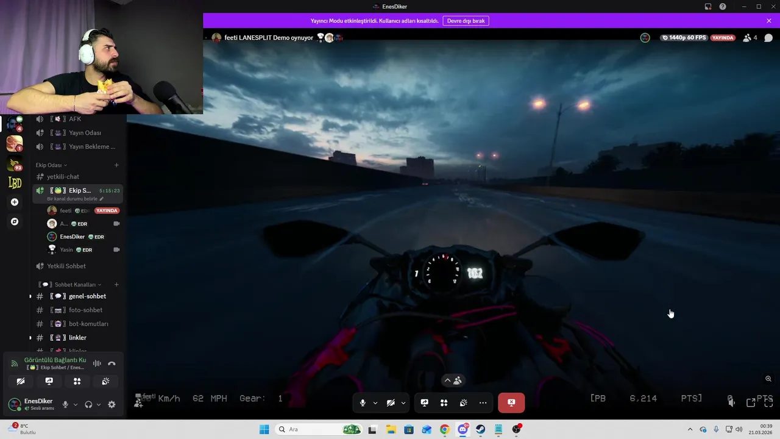Disconnect from voice using the hang-up icon

(112, 363)
